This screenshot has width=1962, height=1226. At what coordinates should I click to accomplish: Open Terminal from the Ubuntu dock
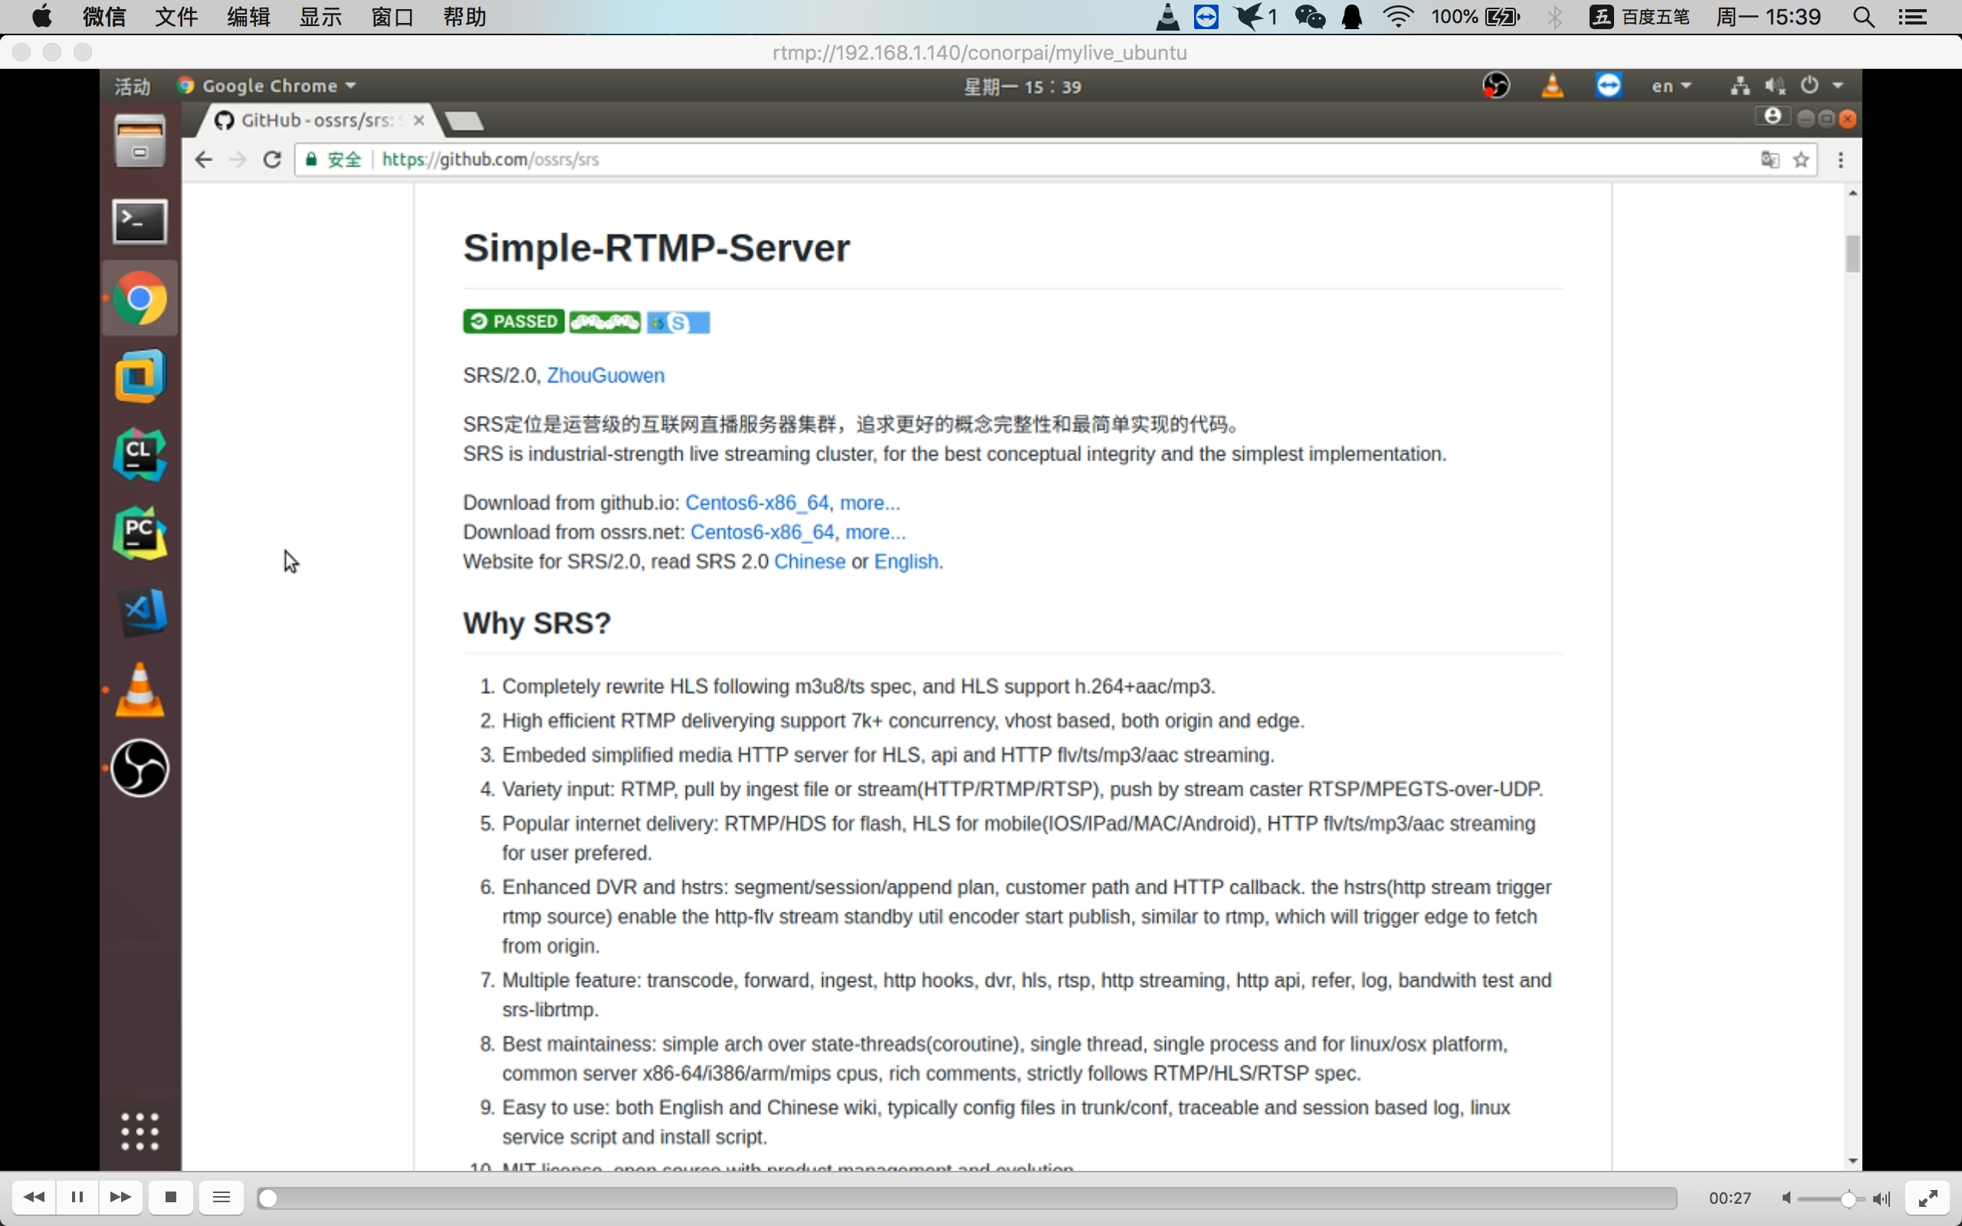tap(139, 221)
